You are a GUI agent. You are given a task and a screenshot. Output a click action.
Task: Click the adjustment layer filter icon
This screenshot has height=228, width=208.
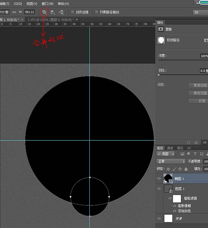[189, 154]
